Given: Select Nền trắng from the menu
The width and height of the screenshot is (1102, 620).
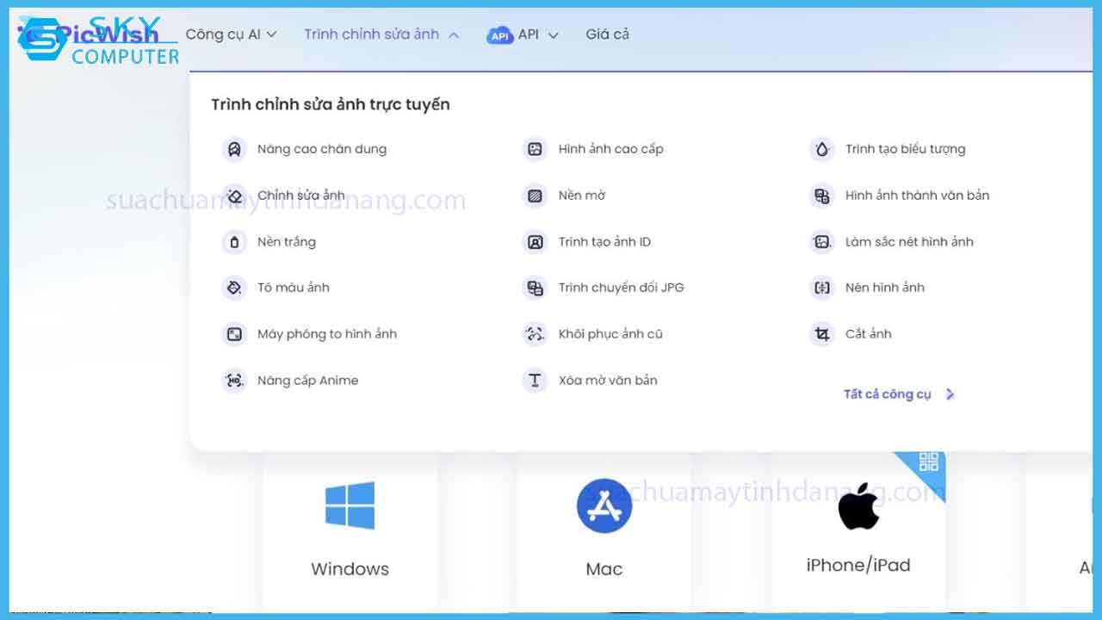Looking at the screenshot, I should coord(287,242).
